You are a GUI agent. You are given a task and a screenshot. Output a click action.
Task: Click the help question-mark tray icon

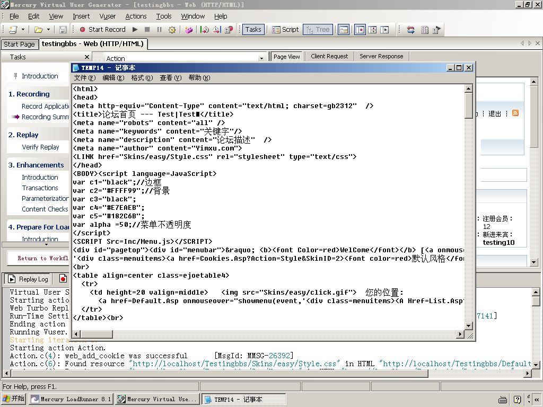click(x=518, y=400)
